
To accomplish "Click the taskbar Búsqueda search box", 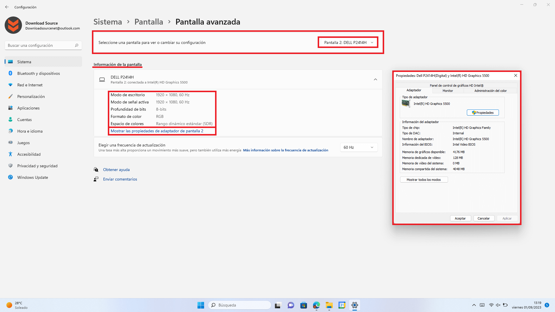I will 239,305.
